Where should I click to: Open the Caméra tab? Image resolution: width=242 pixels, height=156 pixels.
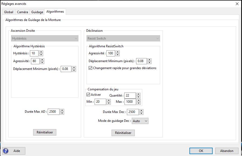tap(22, 12)
